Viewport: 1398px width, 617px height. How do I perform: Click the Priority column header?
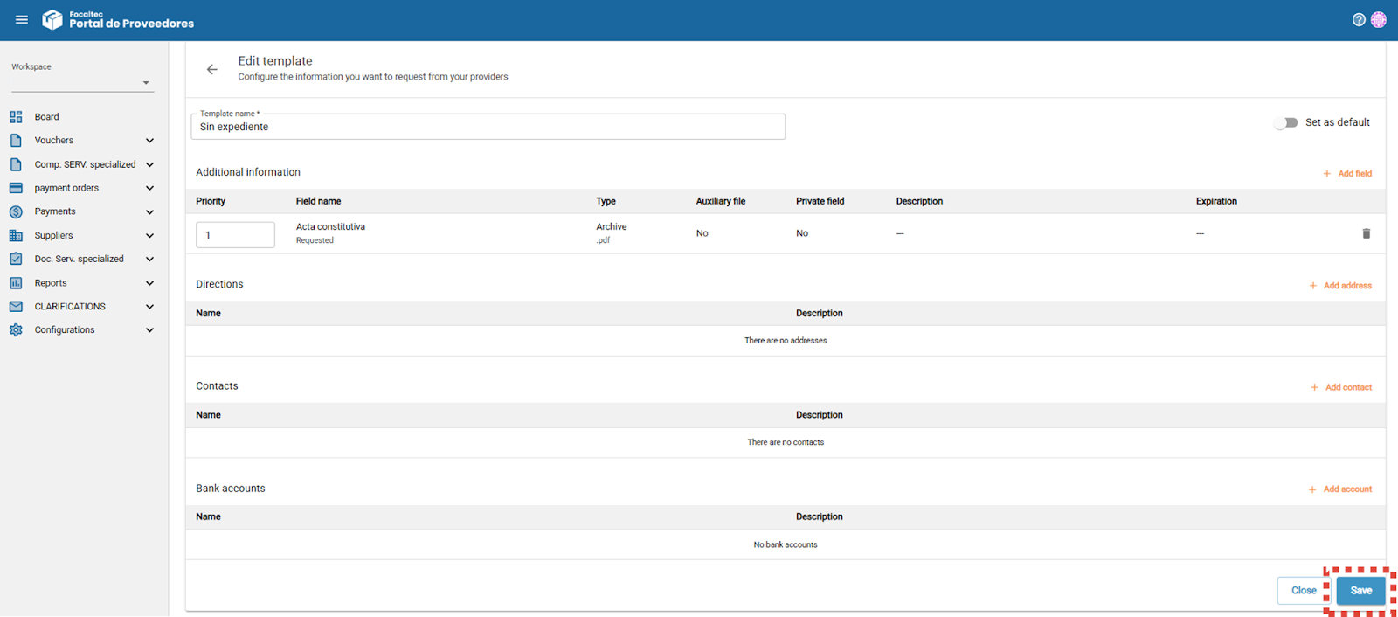(x=211, y=201)
